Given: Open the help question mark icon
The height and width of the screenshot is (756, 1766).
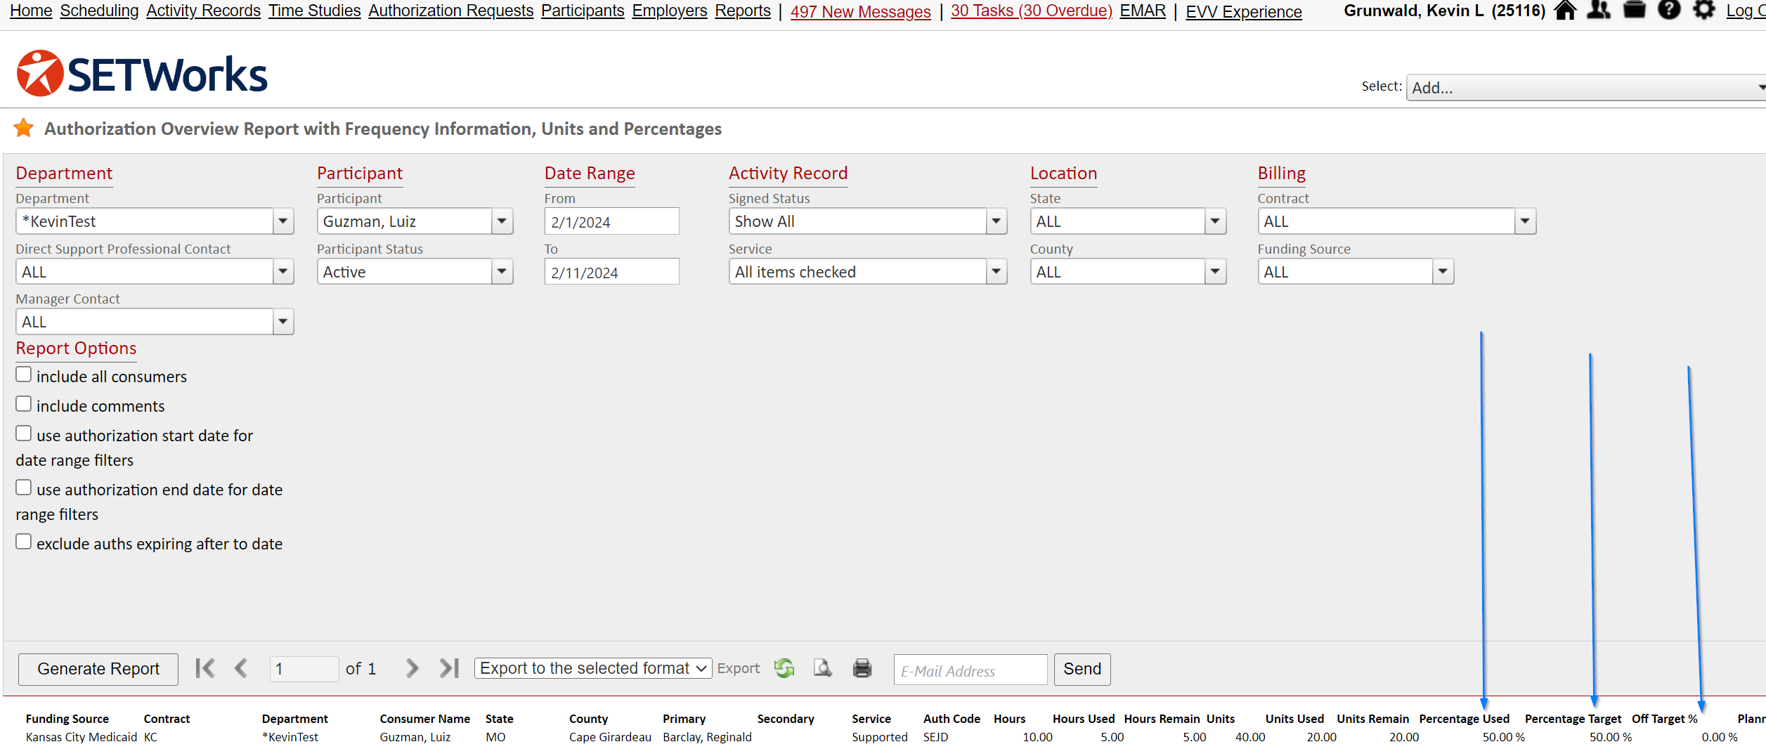Looking at the screenshot, I should 1669,11.
